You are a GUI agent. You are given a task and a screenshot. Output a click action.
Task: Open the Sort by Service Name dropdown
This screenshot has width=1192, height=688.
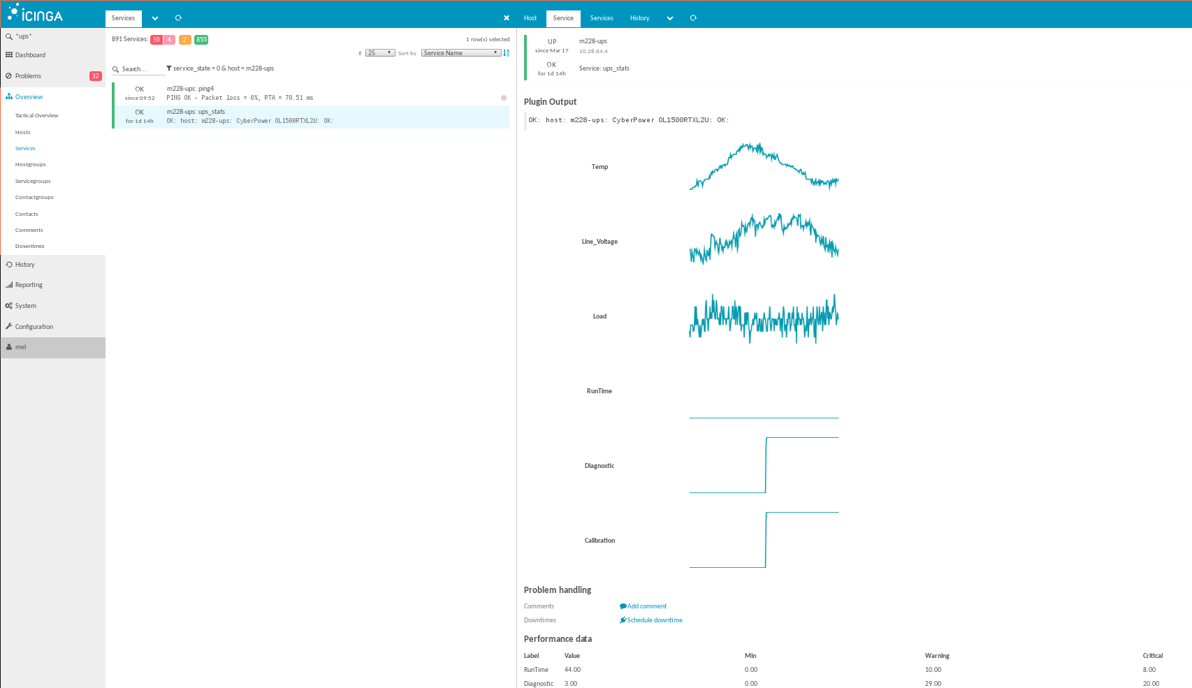tap(461, 53)
